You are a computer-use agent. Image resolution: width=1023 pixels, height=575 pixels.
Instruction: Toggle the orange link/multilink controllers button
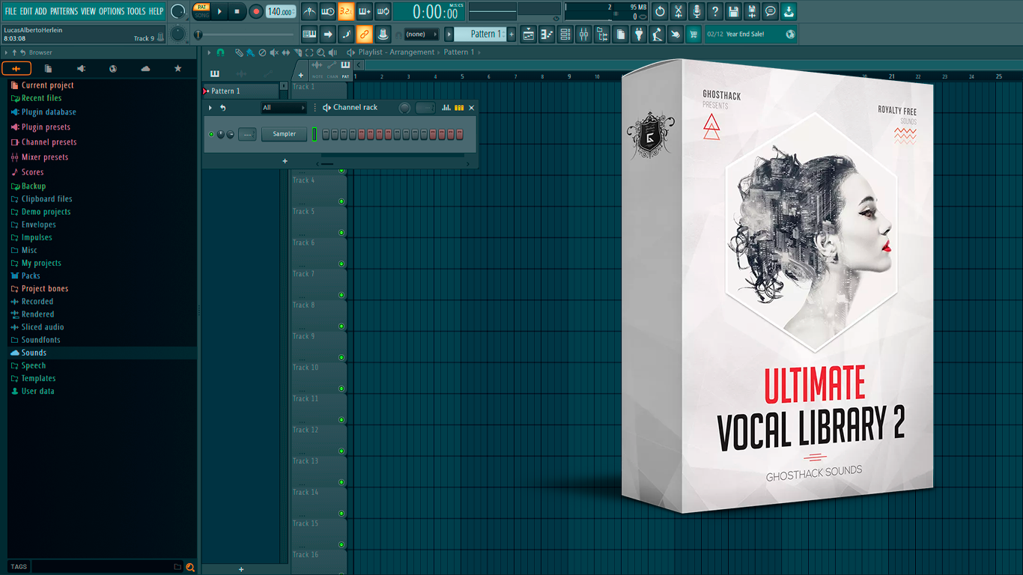364,34
